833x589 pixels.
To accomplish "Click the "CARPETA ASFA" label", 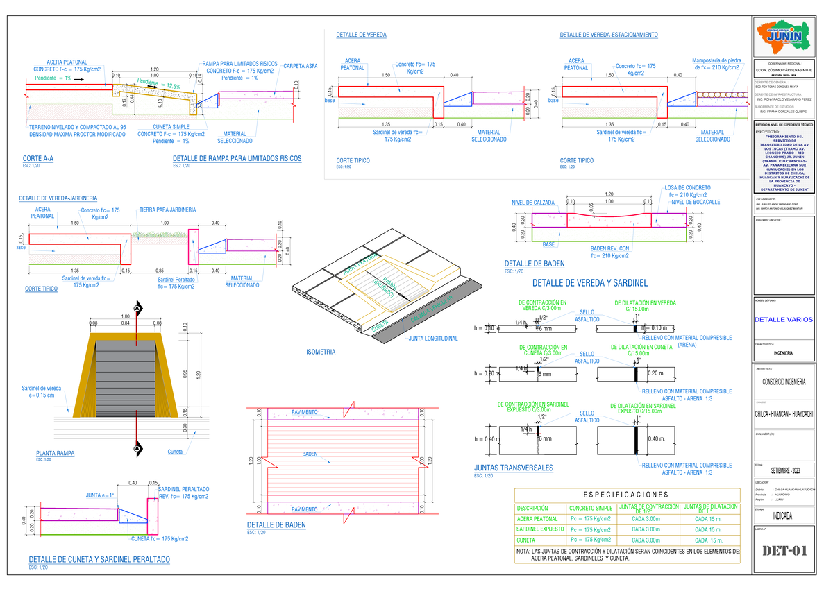I will click(301, 66).
